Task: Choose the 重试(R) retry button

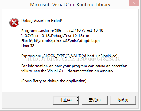Action: (95, 100)
